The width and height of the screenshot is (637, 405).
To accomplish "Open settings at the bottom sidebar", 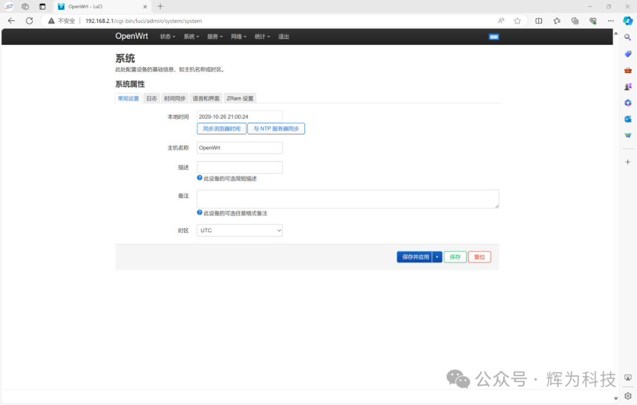I will (x=628, y=396).
